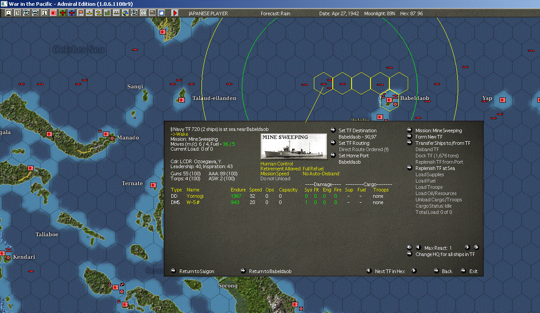Click the globe toolbar icon
540x313 pixels.
(125, 13)
